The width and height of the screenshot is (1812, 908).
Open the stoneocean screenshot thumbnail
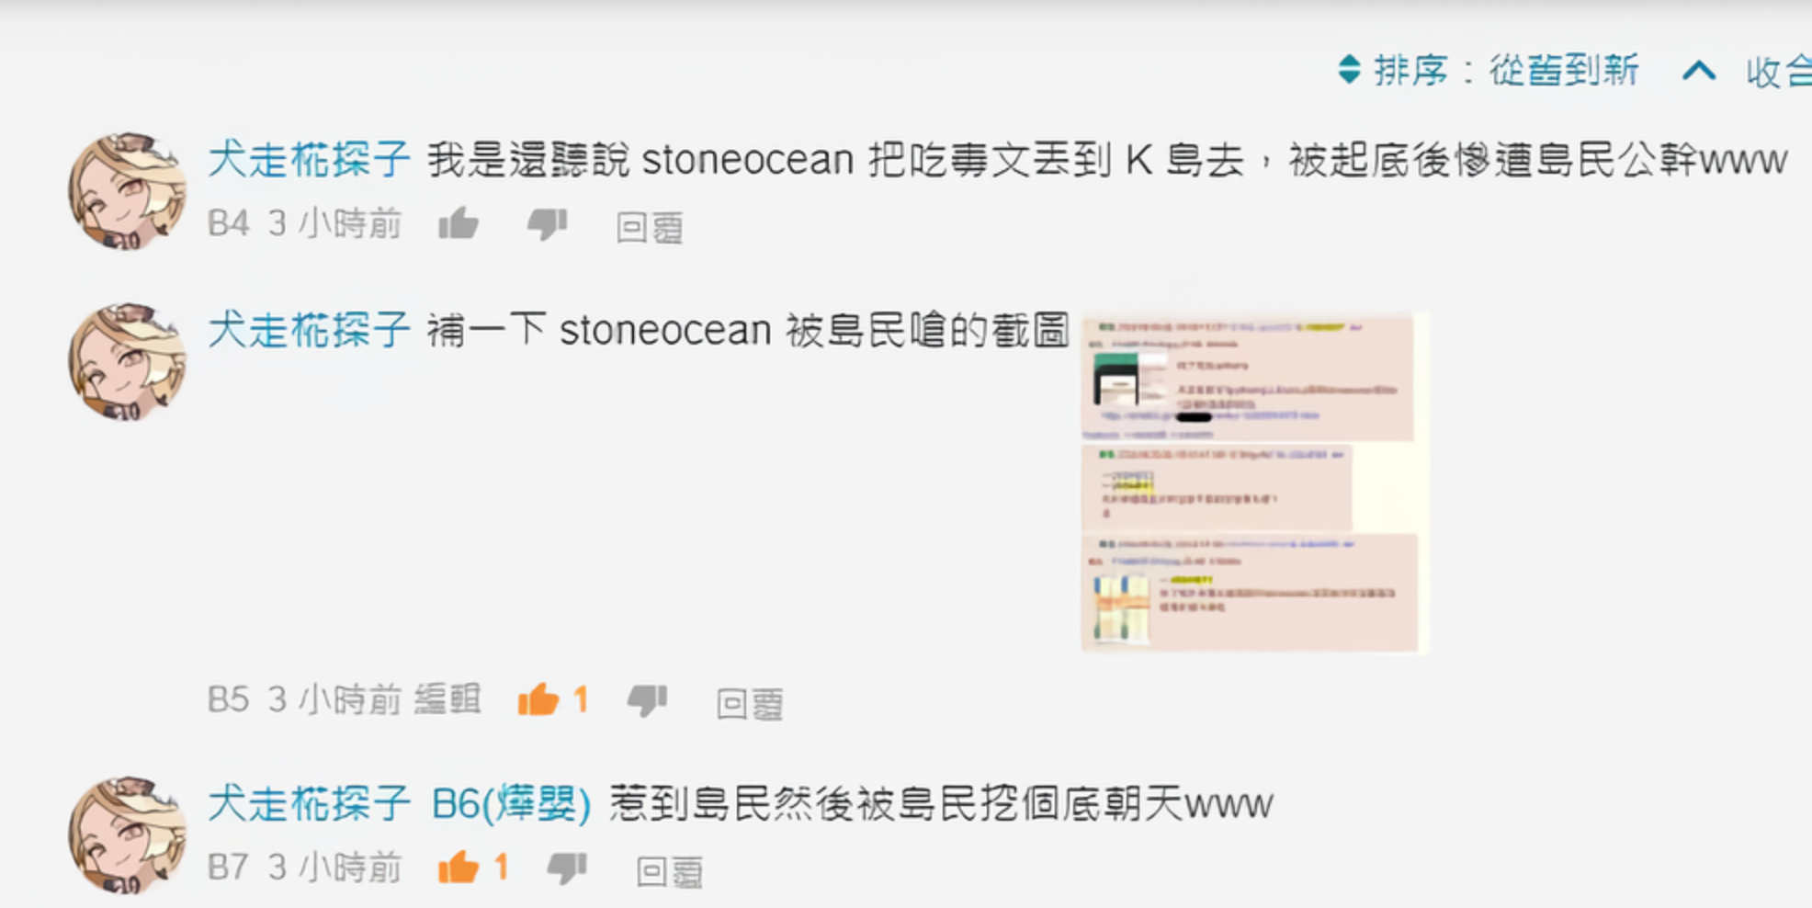(x=1254, y=483)
